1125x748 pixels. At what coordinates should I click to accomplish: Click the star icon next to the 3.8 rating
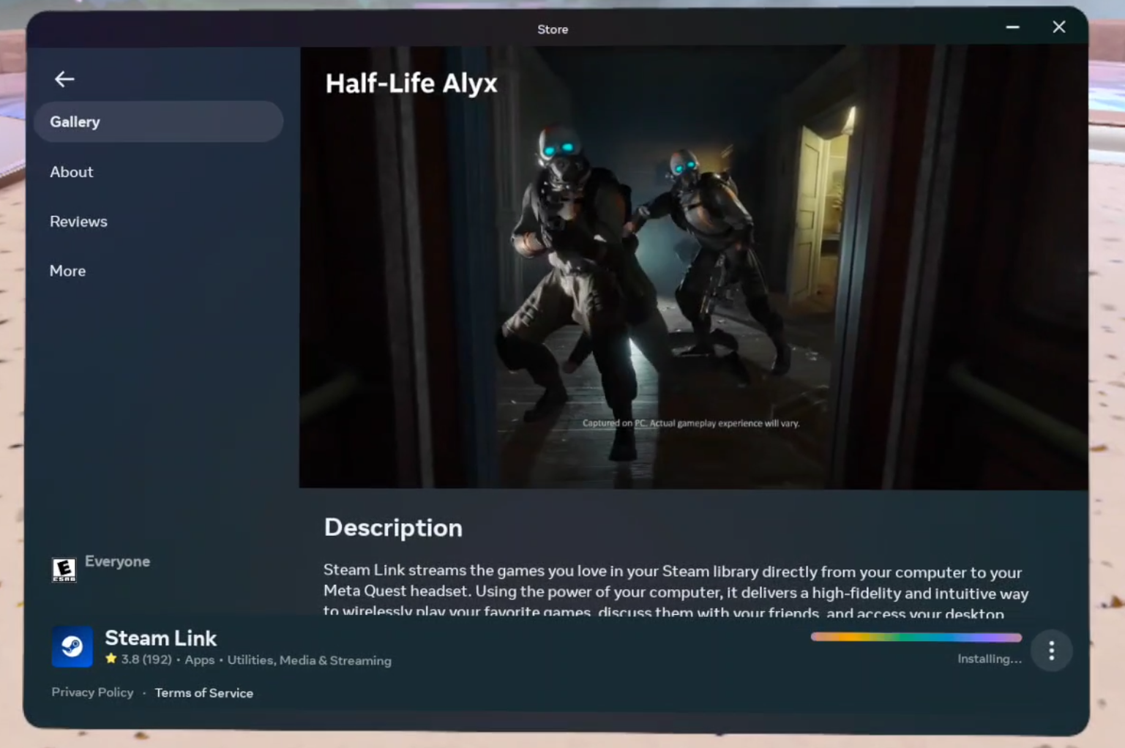pos(110,659)
